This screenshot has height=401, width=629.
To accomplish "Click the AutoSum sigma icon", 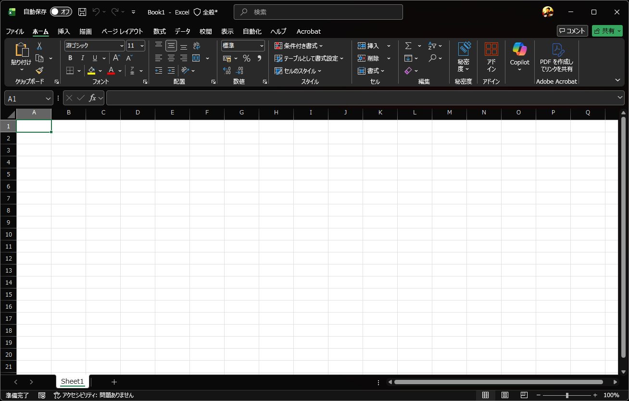I will 408,46.
